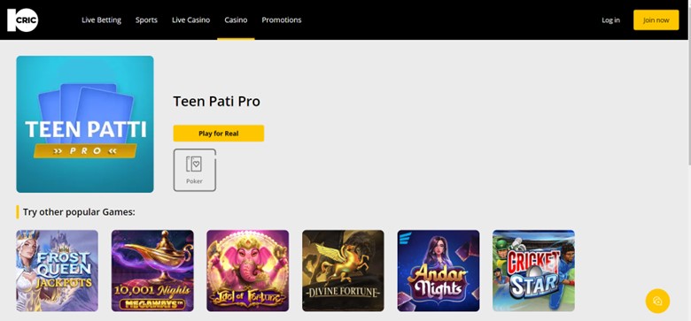Click the 10CRIC logo
The width and height of the screenshot is (691, 321).
(22, 20)
